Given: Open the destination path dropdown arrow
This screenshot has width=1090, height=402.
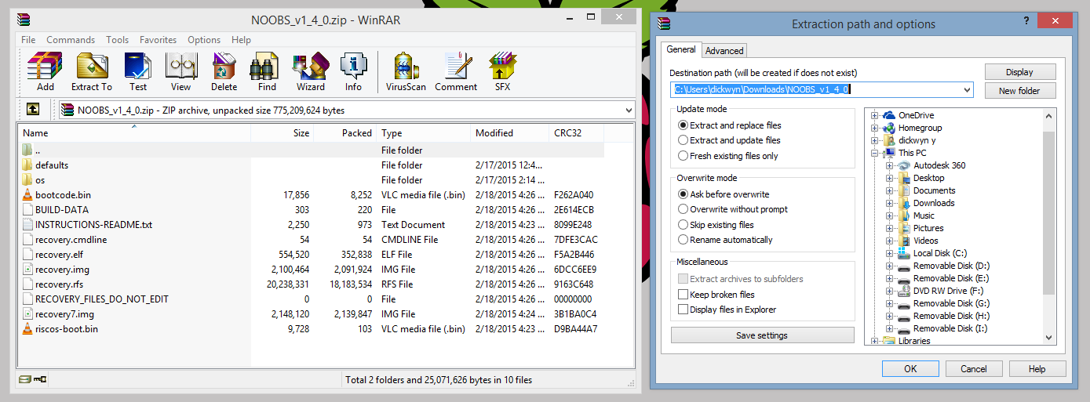Looking at the screenshot, I should pos(966,89).
